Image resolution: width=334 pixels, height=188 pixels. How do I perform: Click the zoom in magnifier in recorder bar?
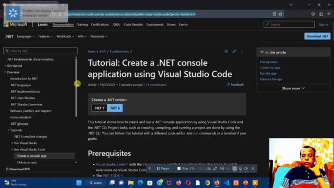pos(222,169)
